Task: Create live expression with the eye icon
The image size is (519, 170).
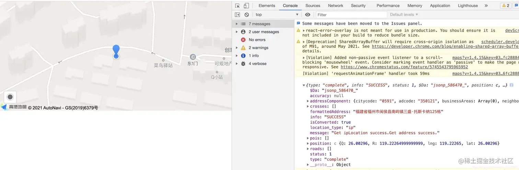Action: 308,15
